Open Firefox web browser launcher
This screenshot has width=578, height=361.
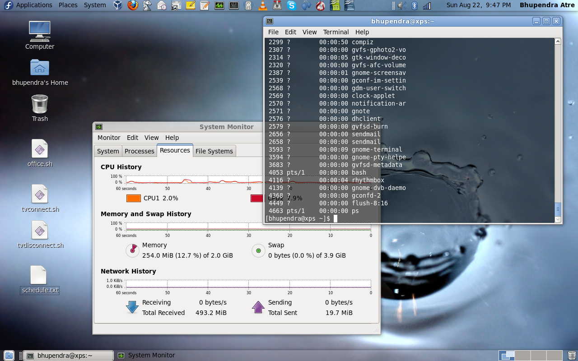click(x=132, y=5)
